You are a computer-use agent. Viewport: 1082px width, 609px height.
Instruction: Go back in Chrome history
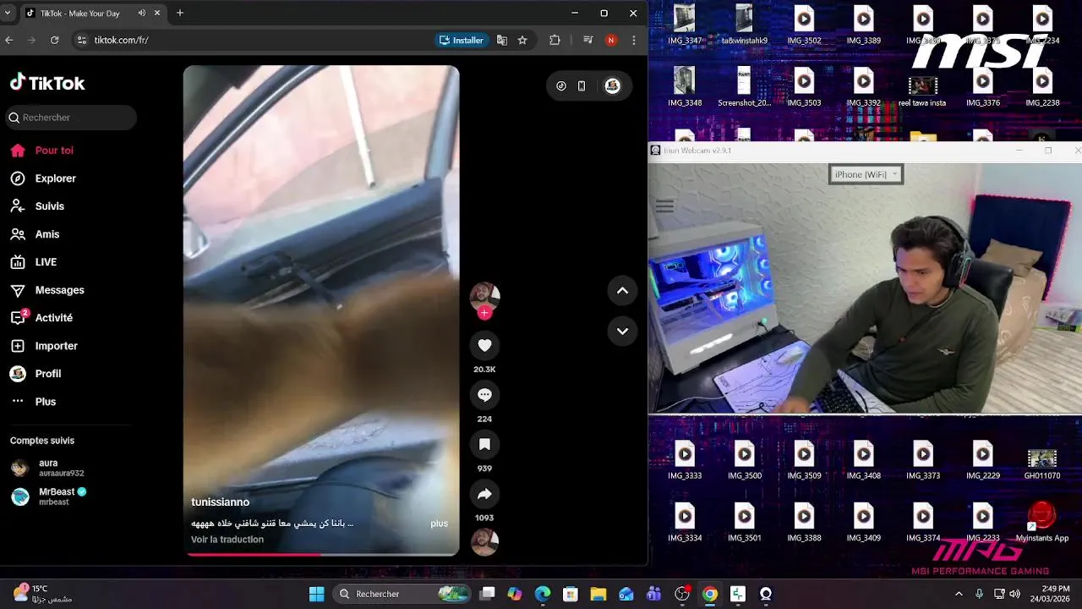9,40
